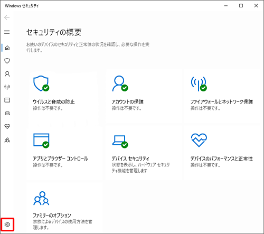
Task: Open デバイス セキュリティ title link
Action: pyautogui.click(x=130, y=158)
